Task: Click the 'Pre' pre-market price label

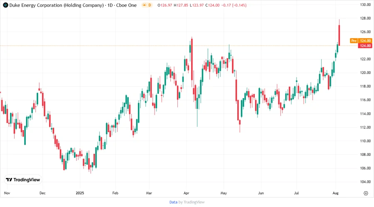Action: (354, 41)
